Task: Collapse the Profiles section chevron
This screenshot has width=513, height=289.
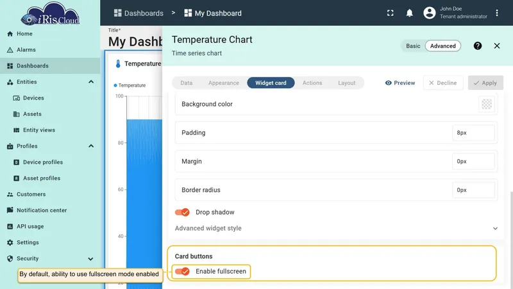Action: pyautogui.click(x=91, y=146)
